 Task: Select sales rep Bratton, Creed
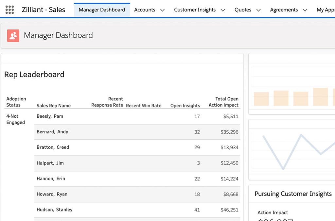[x=53, y=147]
